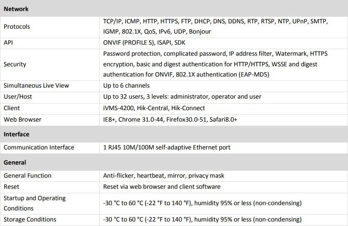This screenshot has width=348, height=226.
Task: Click the General section header
Action: point(15,163)
